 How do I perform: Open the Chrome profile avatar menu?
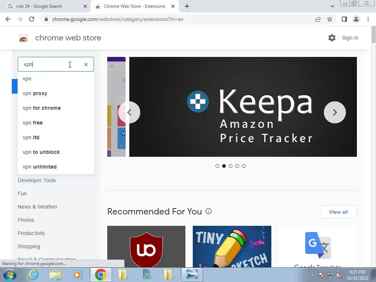click(356, 19)
